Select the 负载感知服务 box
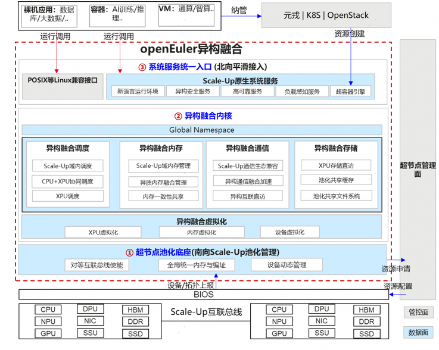 coord(301,91)
